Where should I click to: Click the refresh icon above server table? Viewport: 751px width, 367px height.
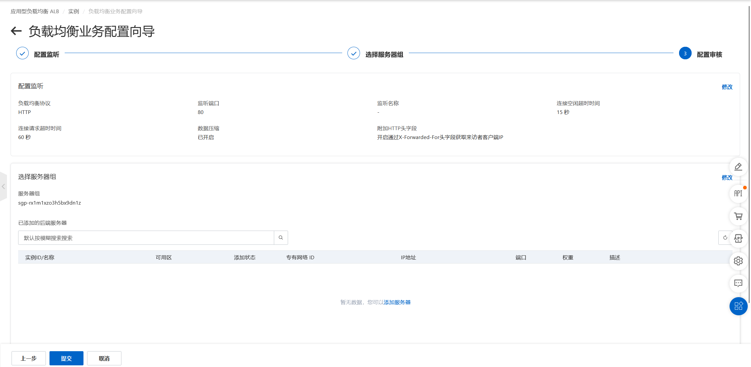(x=725, y=238)
